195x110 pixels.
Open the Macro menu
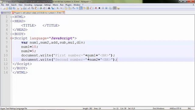tap(55, 5)
